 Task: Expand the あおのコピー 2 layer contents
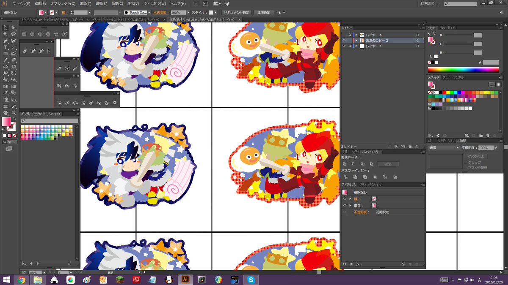[356, 40]
